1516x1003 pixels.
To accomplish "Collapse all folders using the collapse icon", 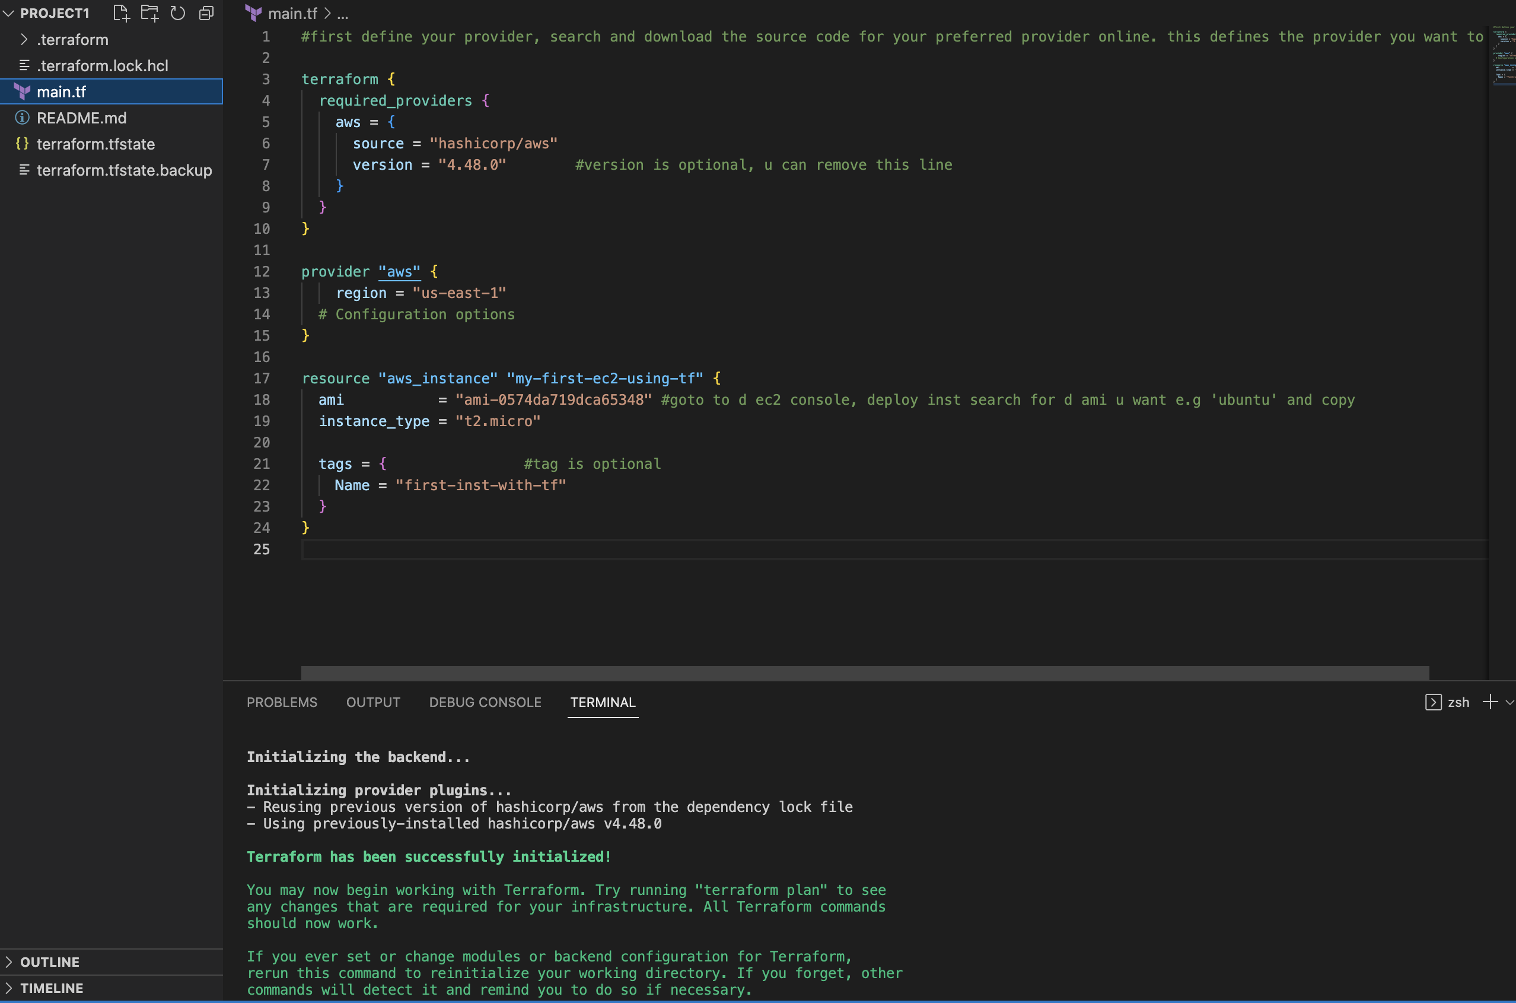I will click(206, 13).
